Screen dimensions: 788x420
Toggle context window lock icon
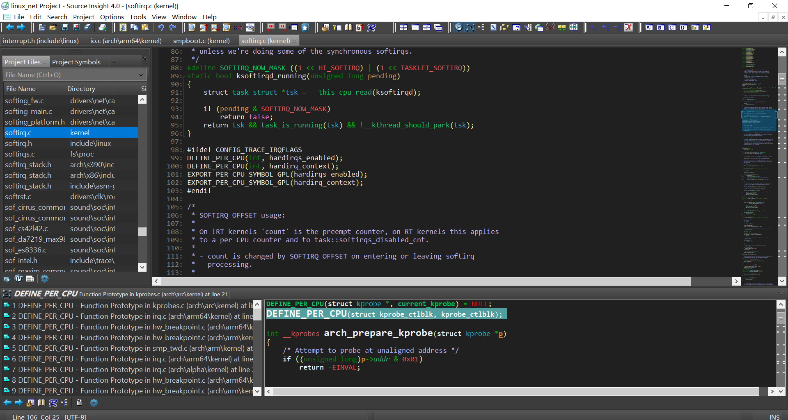[x=79, y=403]
